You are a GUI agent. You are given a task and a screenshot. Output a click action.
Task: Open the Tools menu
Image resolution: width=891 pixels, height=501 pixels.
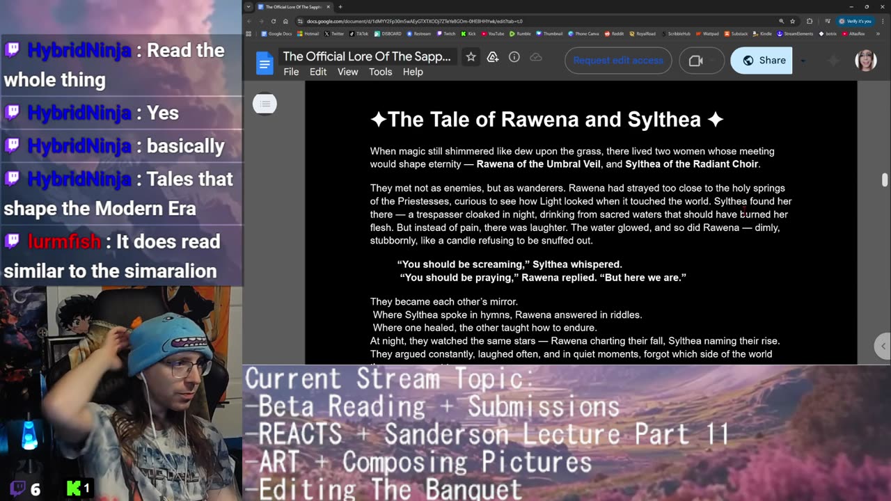pyautogui.click(x=380, y=72)
